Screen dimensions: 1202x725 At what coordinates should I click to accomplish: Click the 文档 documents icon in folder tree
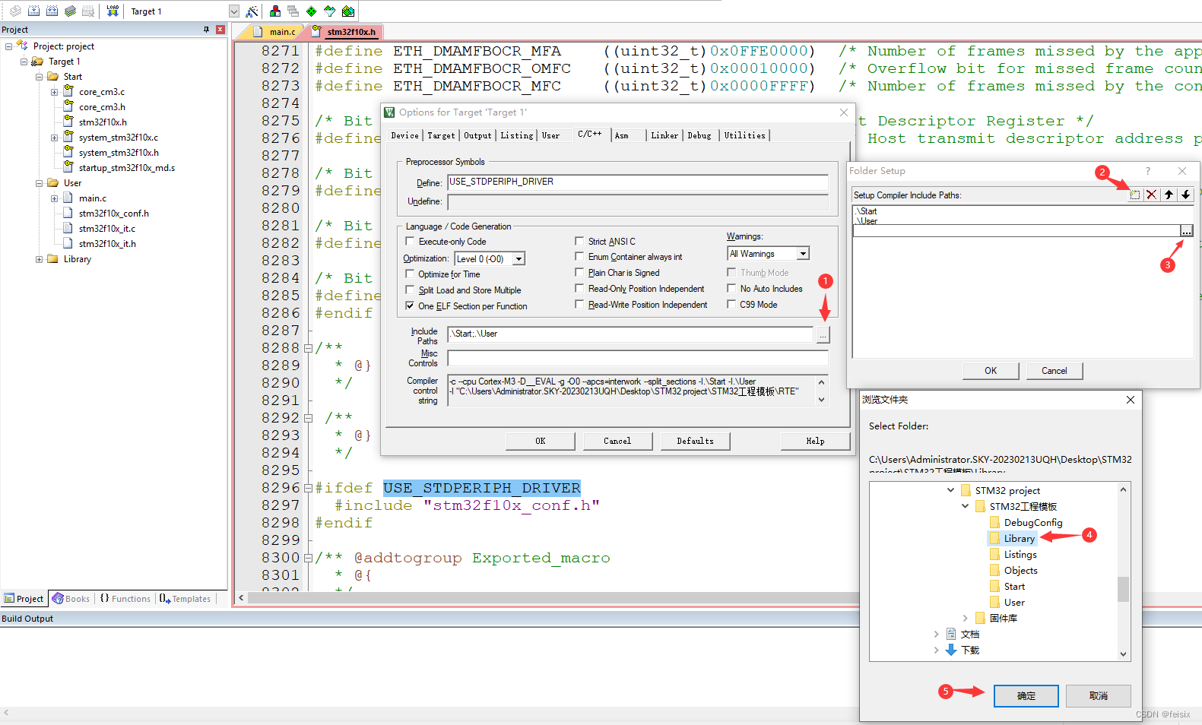pos(951,634)
